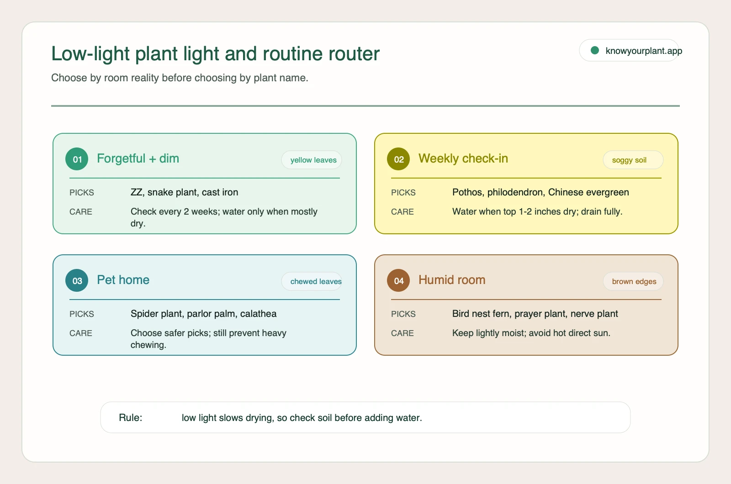Screen dimensions: 731x484
Task: Click the Humid room card title
Action: (x=452, y=280)
